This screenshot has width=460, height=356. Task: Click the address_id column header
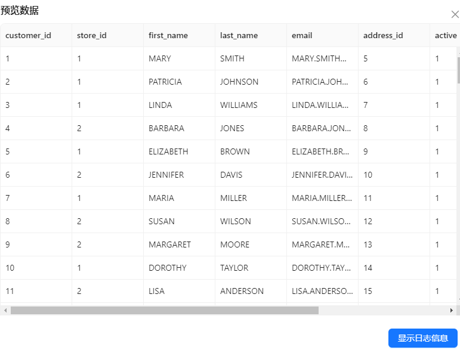pos(383,35)
